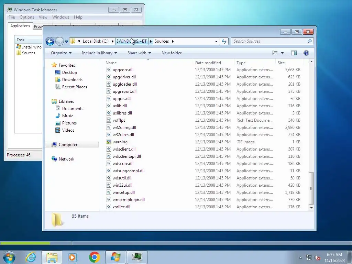Expand arrow after Sources breadcrumb
352x264 pixels.
click(x=173, y=41)
